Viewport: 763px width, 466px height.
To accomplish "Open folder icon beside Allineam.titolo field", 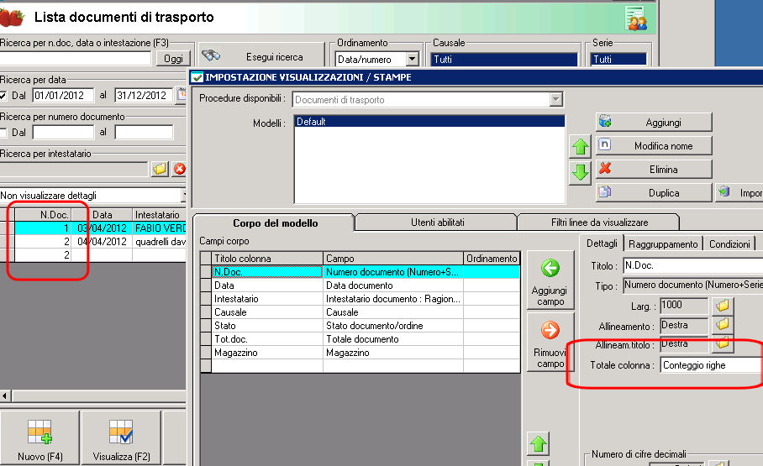I will [723, 343].
